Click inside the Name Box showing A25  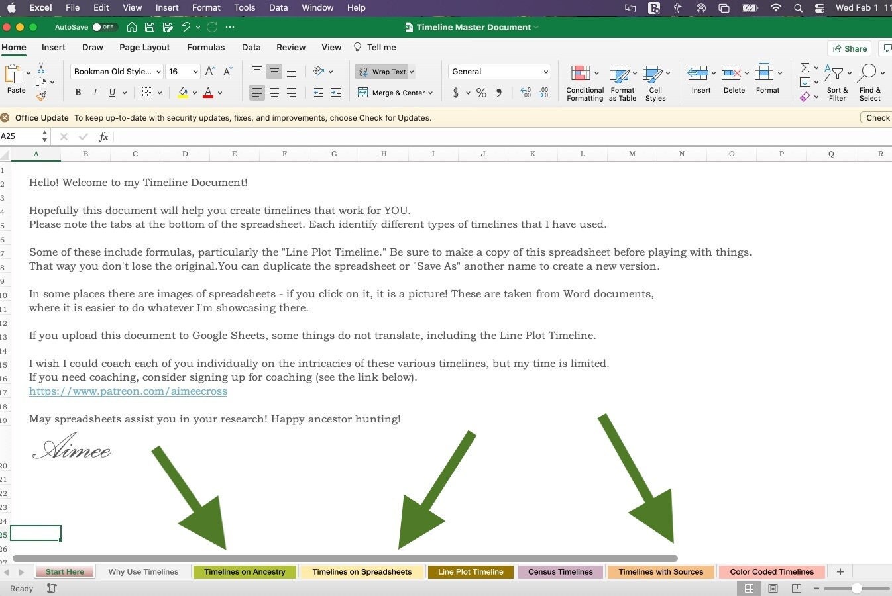tap(20, 136)
